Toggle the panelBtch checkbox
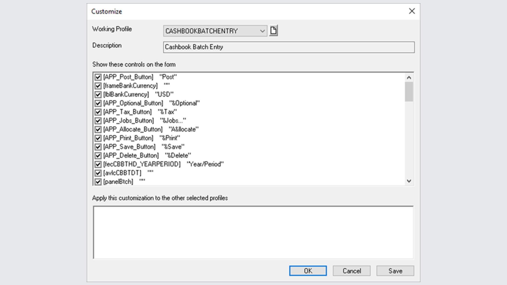The height and width of the screenshot is (285, 507). tap(97, 182)
